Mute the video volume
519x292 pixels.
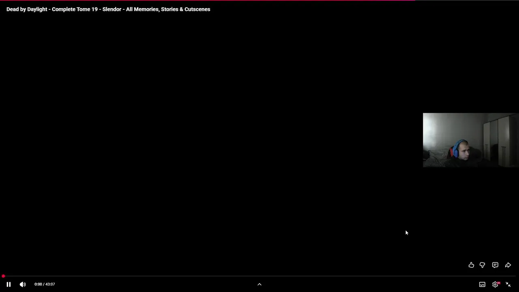point(23,284)
